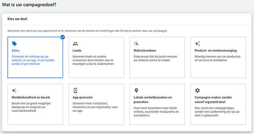
Task: Select Lokale winkelbezoeken en promoties title
Action: [153, 100]
